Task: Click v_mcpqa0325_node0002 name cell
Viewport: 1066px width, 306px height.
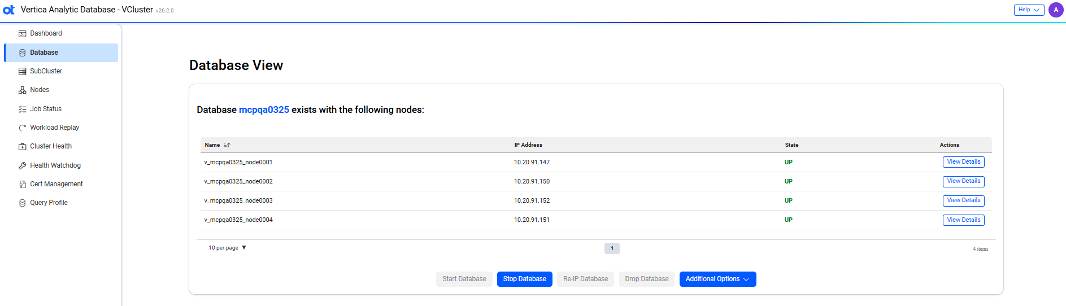Action: point(238,181)
